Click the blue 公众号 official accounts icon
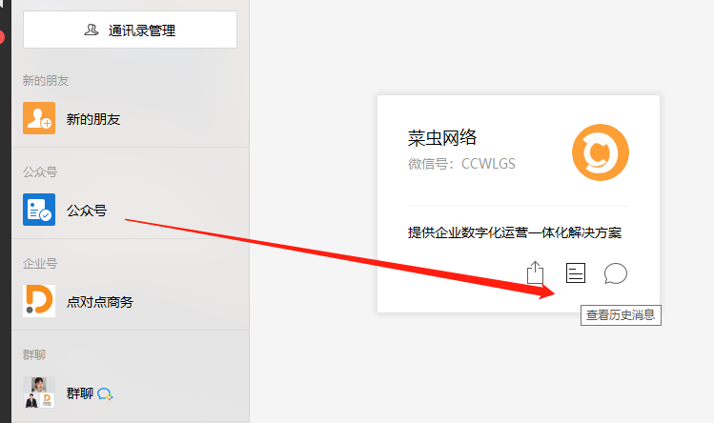The width and height of the screenshot is (714, 423). pos(39,210)
